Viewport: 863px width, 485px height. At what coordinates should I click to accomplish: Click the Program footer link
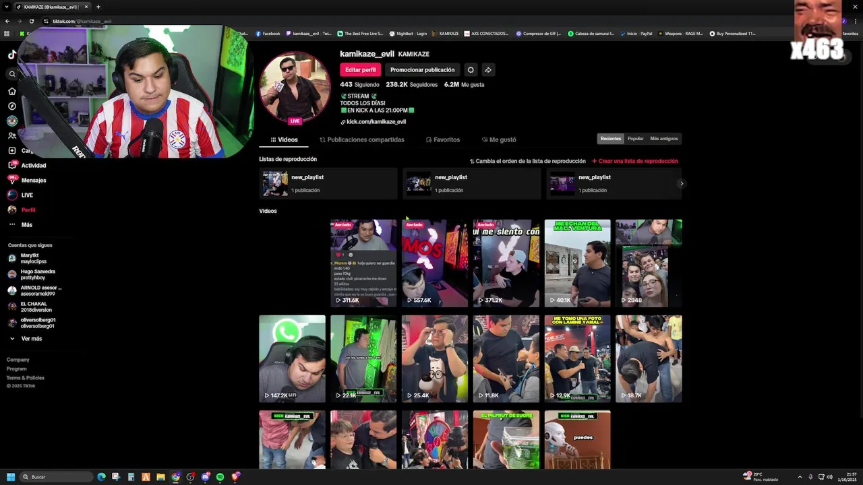pyautogui.click(x=17, y=368)
